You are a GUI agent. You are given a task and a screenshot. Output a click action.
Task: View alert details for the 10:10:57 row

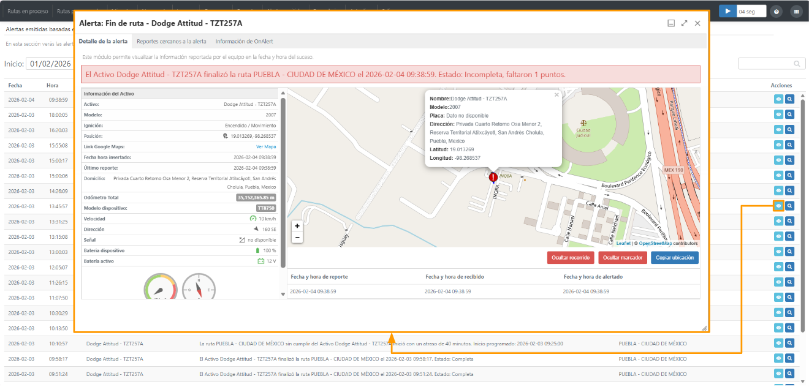pos(778,344)
